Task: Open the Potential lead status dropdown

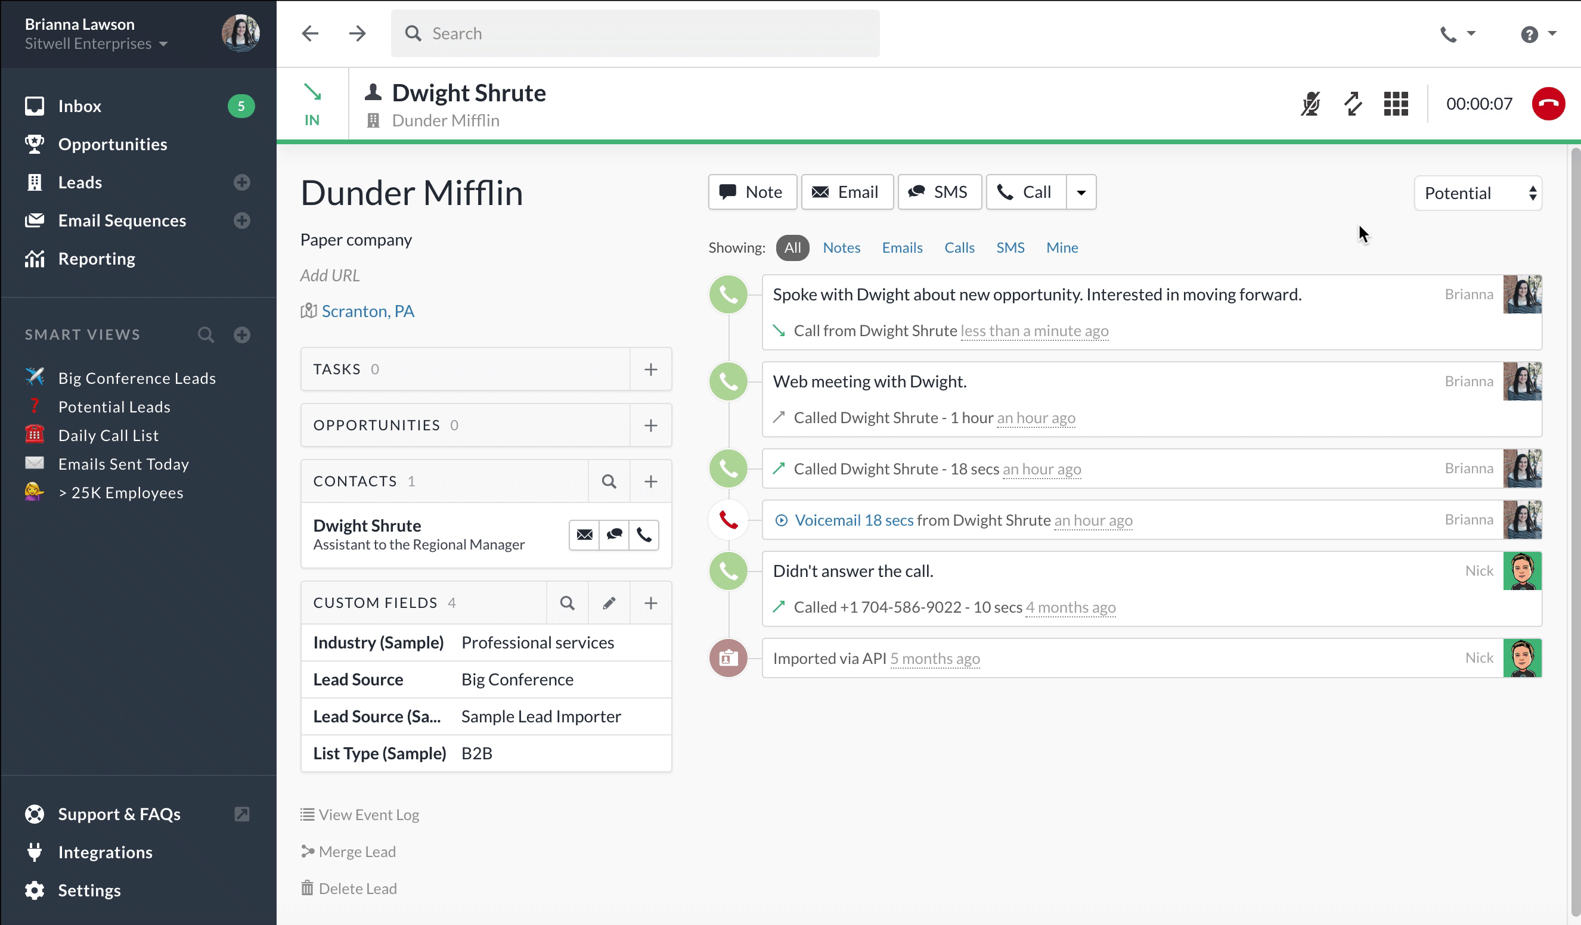Action: (1477, 193)
